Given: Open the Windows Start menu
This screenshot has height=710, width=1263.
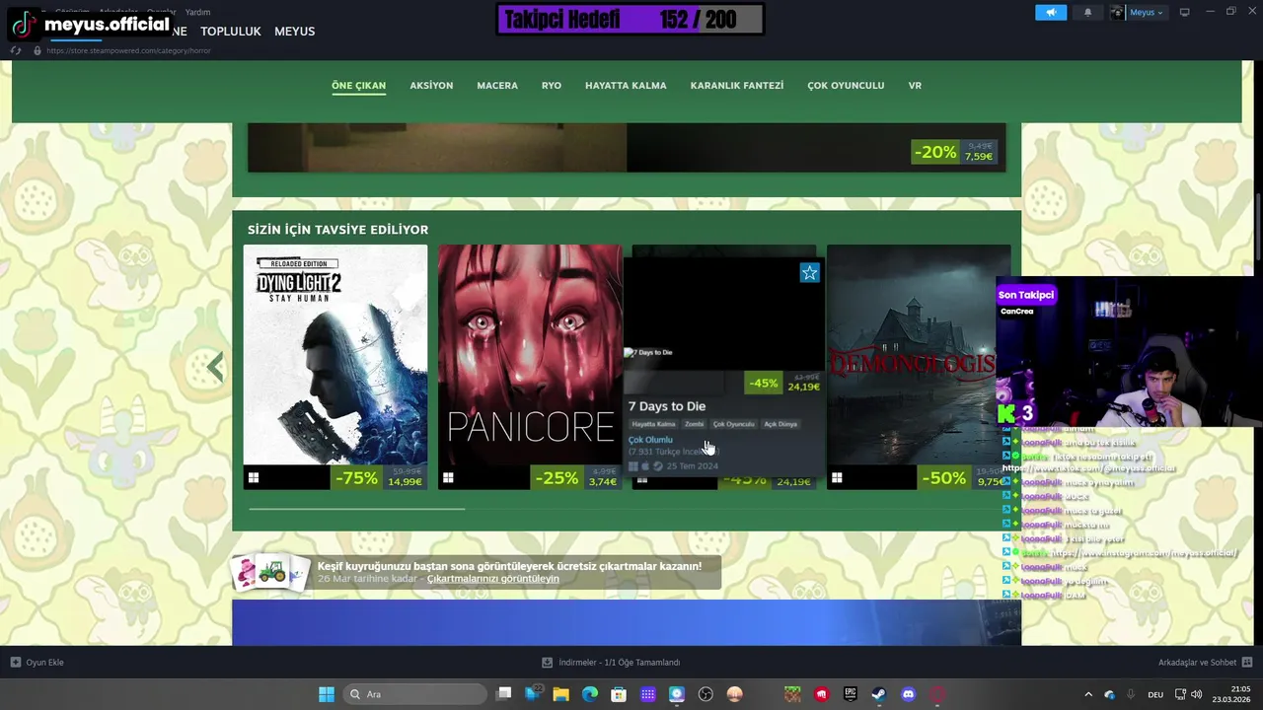Looking at the screenshot, I should (x=327, y=694).
